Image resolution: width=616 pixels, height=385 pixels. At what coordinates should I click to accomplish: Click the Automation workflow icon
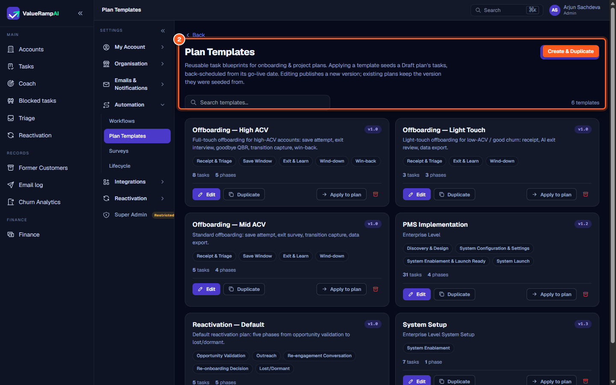(x=106, y=105)
